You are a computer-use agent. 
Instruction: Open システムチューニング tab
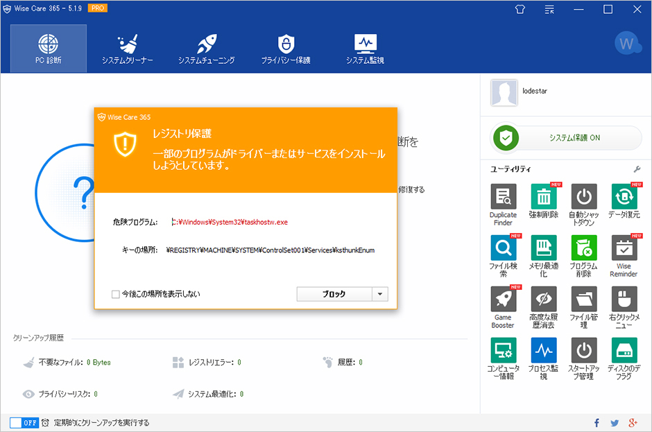206,49
